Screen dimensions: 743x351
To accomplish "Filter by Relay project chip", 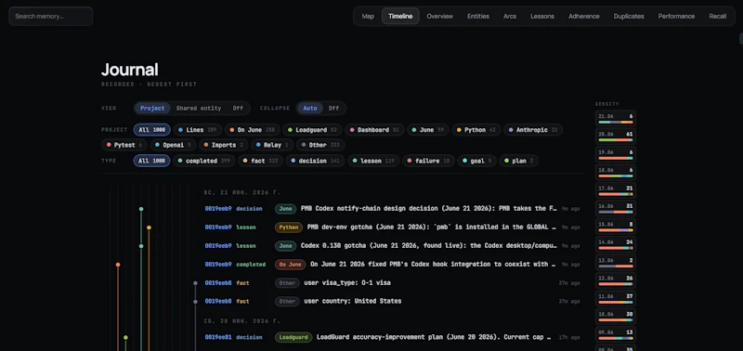I will click(272, 145).
